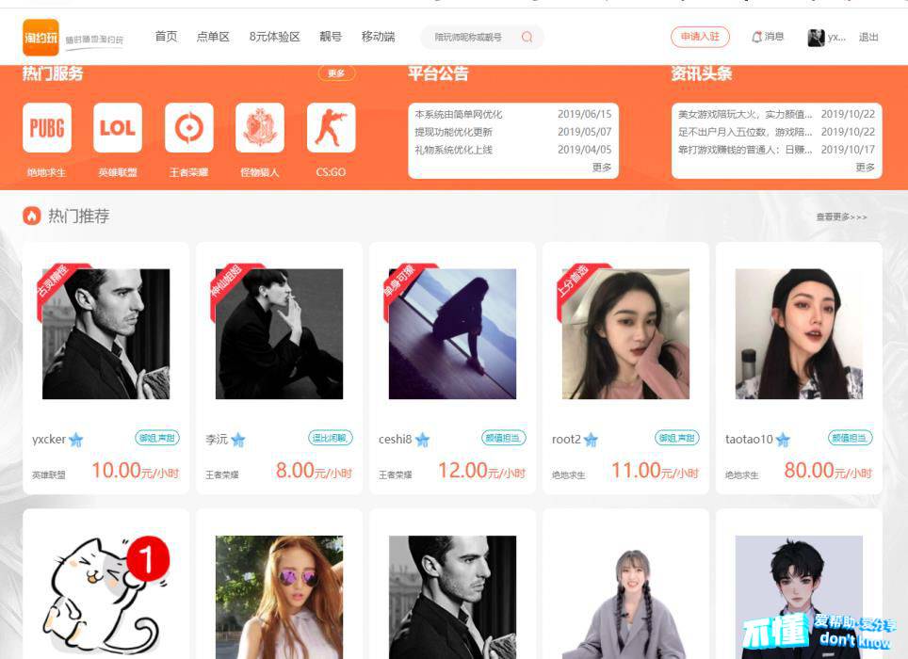Click the star badge next to yxcker
This screenshot has width=908, height=659.
[x=76, y=441]
